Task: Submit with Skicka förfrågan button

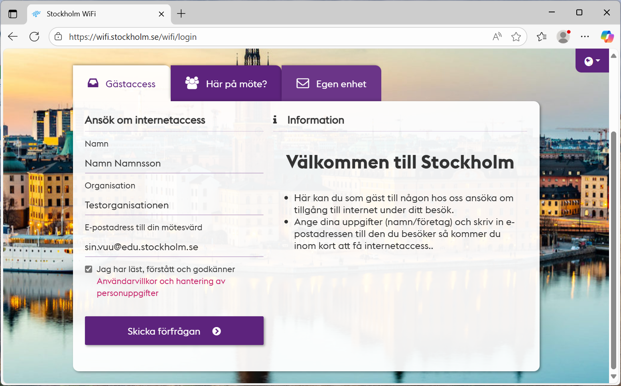Action: coord(174,331)
